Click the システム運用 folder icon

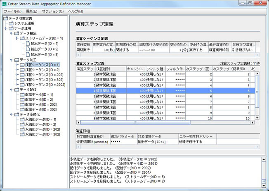click(11, 23)
